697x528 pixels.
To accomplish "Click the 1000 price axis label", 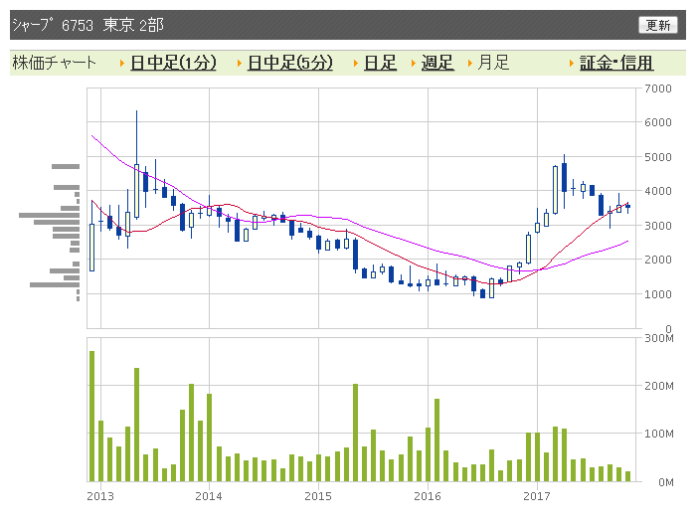I will point(658,293).
